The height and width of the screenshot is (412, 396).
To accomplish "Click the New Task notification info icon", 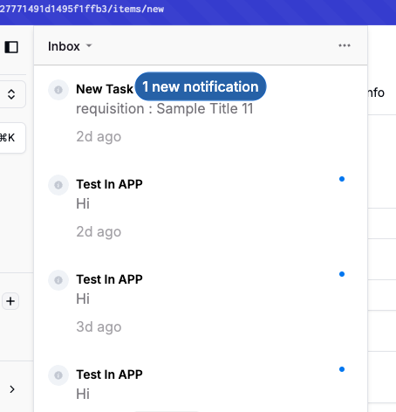I will pos(58,90).
